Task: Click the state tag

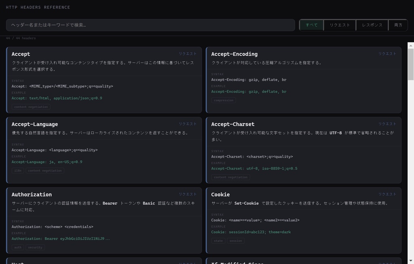Action: [x=218, y=241]
